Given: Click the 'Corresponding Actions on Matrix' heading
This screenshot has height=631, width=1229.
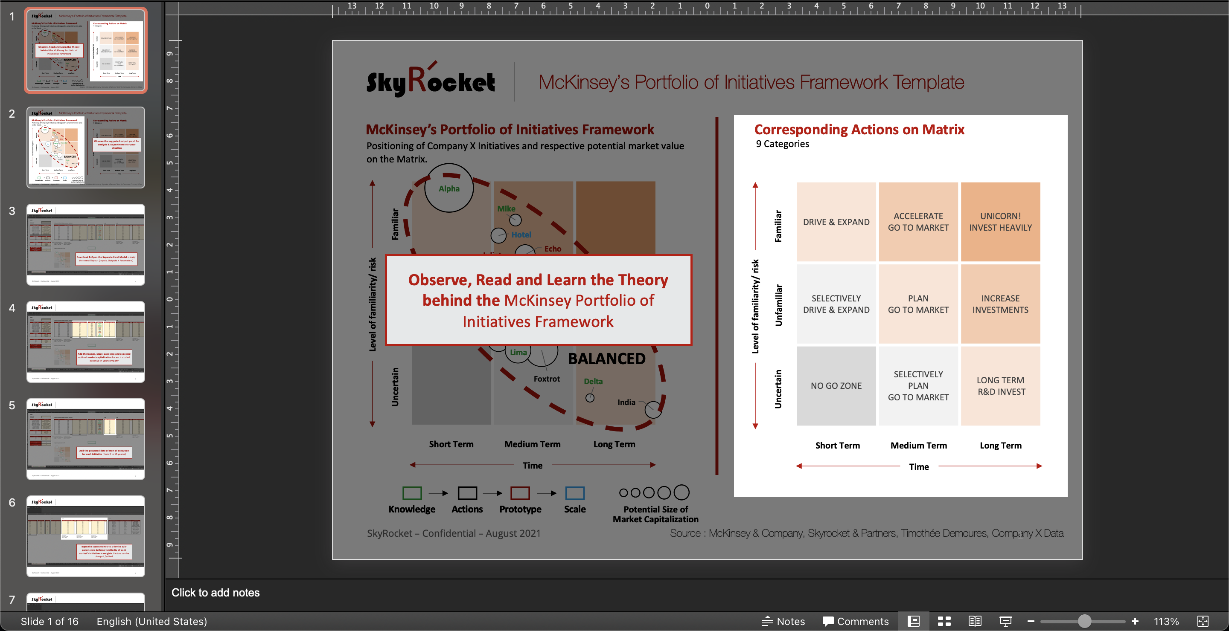Looking at the screenshot, I should coord(859,129).
